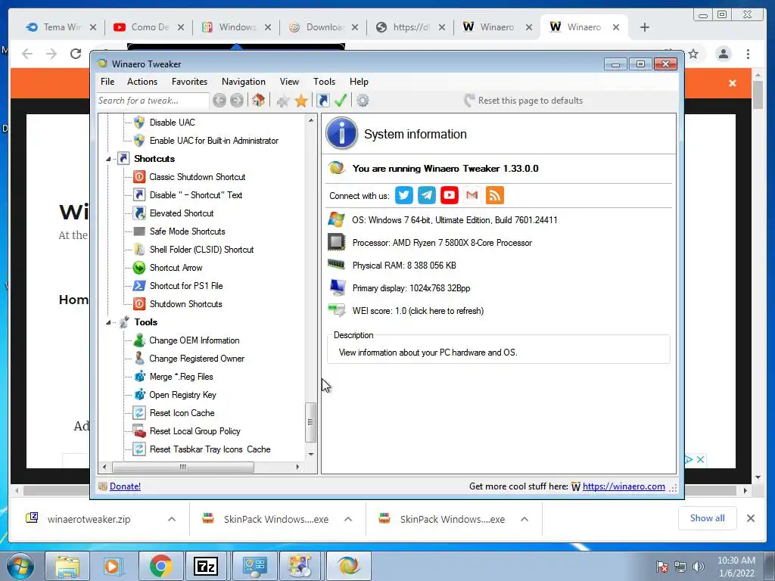Viewport: 775px width, 581px height.
Task: Click the Search for a tweak field
Action: click(x=153, y=101)
